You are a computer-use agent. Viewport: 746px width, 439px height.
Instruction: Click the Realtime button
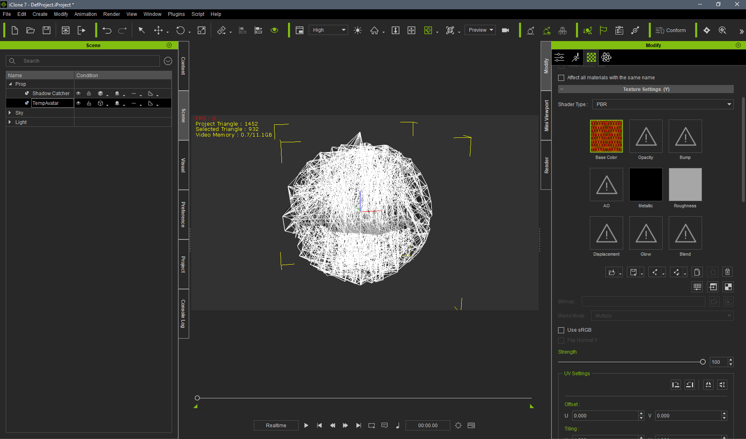[x=276, y=426]
